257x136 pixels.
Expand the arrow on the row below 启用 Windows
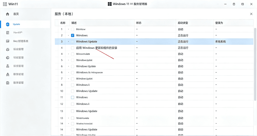point(69,54)
